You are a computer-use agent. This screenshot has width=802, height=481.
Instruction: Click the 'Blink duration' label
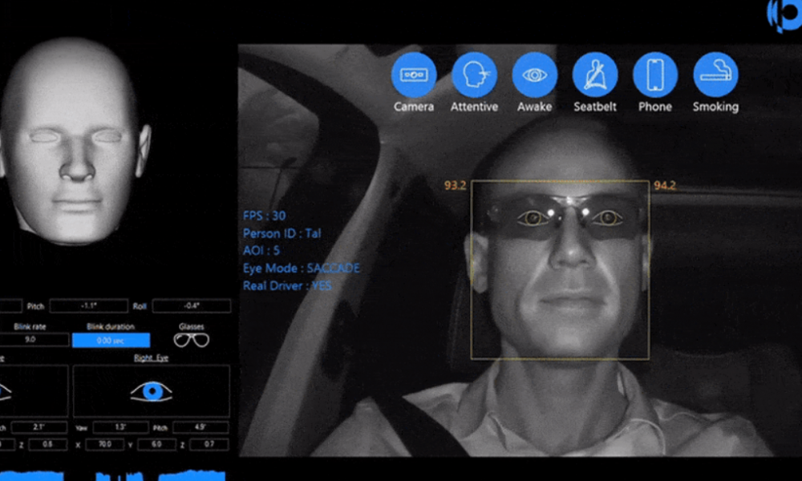coord(111,326)
